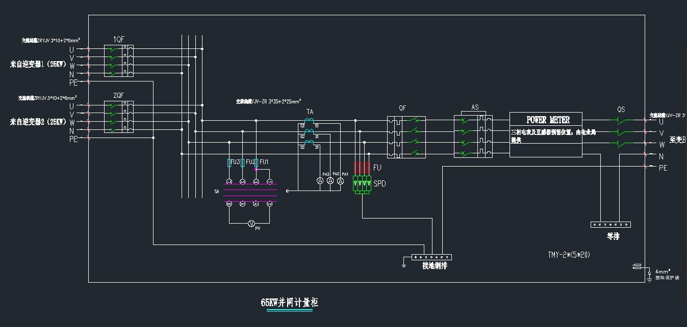The image size is (687, 327).
Task: Select the 2QF circuit breaker symbol
Action: coord(118,118)
